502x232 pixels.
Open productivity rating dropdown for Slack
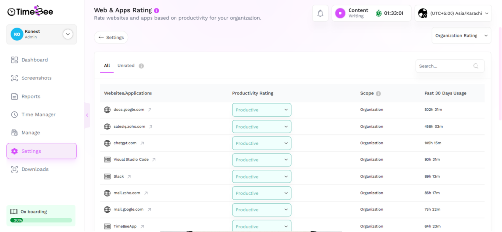click(x=262, y=177)
